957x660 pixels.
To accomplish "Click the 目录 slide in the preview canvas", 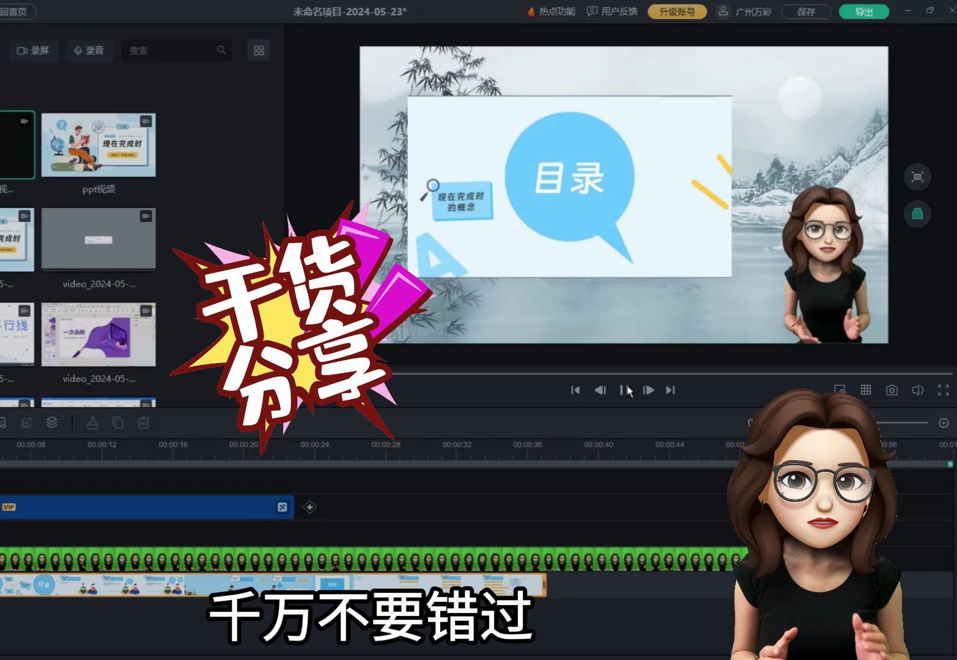I will pos(569,186).
